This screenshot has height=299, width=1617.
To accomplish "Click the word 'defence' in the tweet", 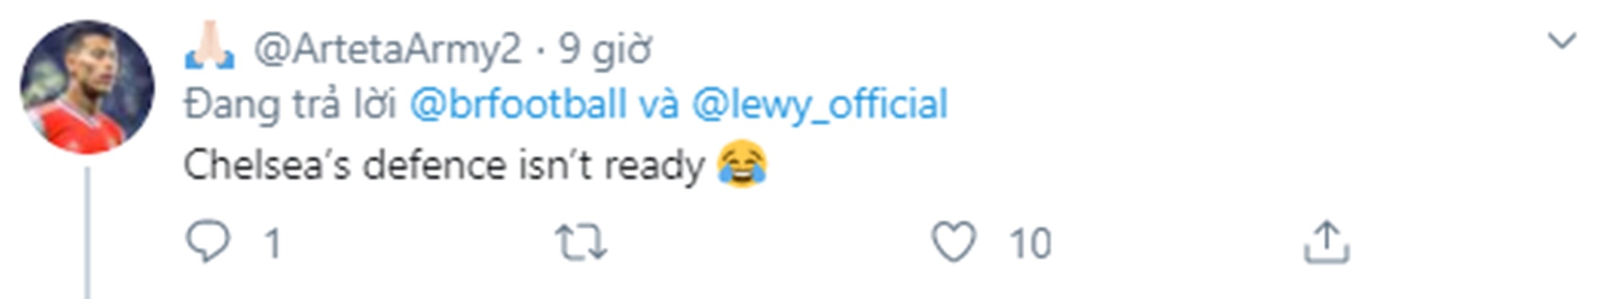I will click(x=434, y=165).
